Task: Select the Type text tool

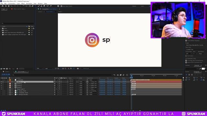Action: (x=35, y=6)
